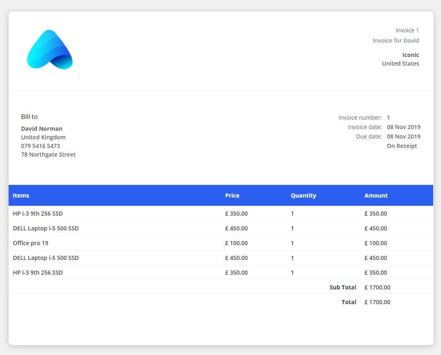441x355 pixels.
Task: Select the Price column header
Action: point(232,196)
